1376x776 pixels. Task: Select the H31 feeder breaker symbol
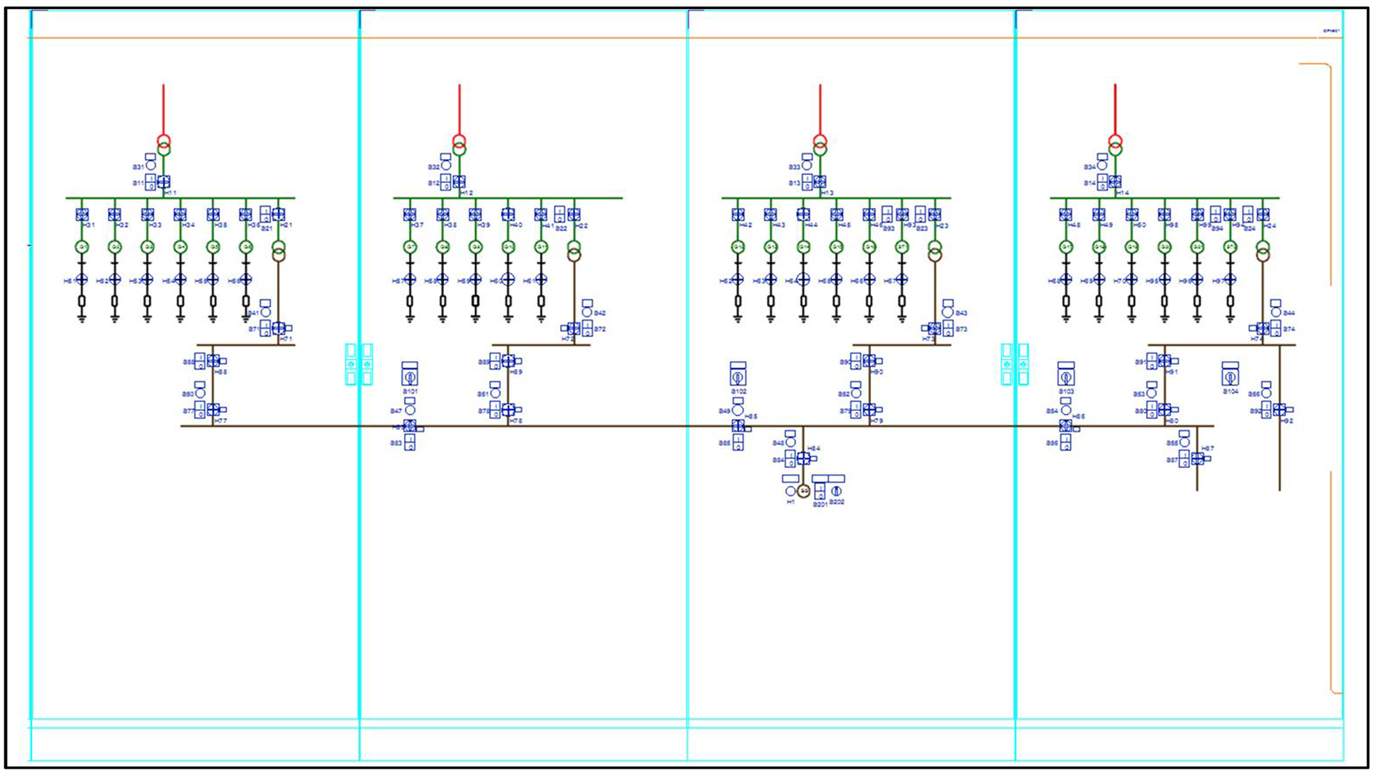point(82,214)
